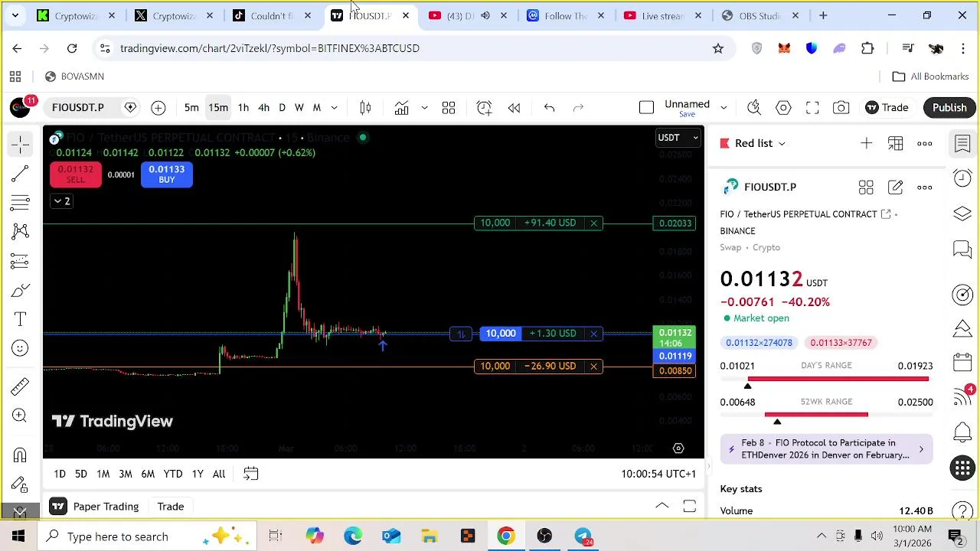Cancel the stop loss -26.90 USD order
Viewport: 980px width, 551px height.
593,367
